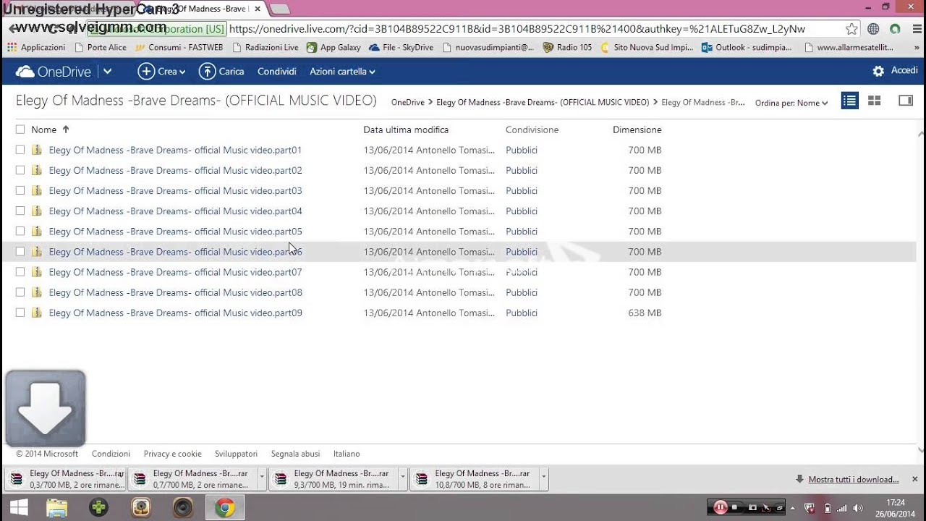Click the Privacy e cookie link
926x521 pixels.
point(172,454)
